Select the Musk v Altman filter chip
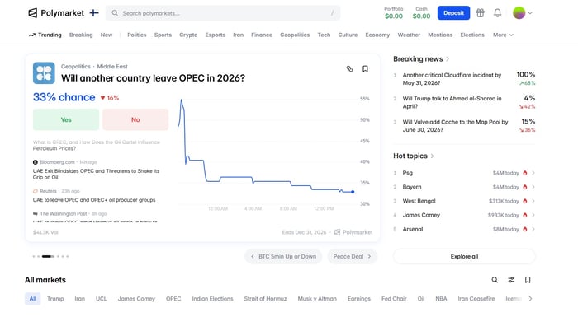The image size is (578, 317). (317, 299)
